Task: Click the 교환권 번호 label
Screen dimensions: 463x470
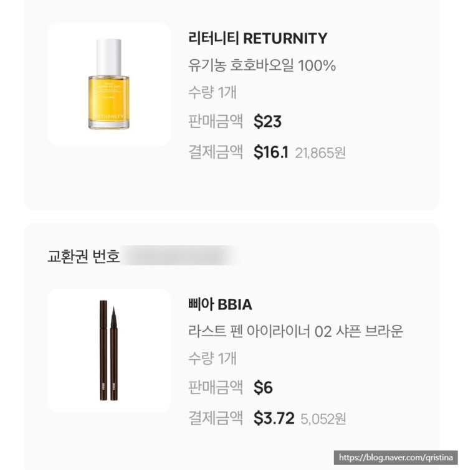Action: [x=84, y=256]
